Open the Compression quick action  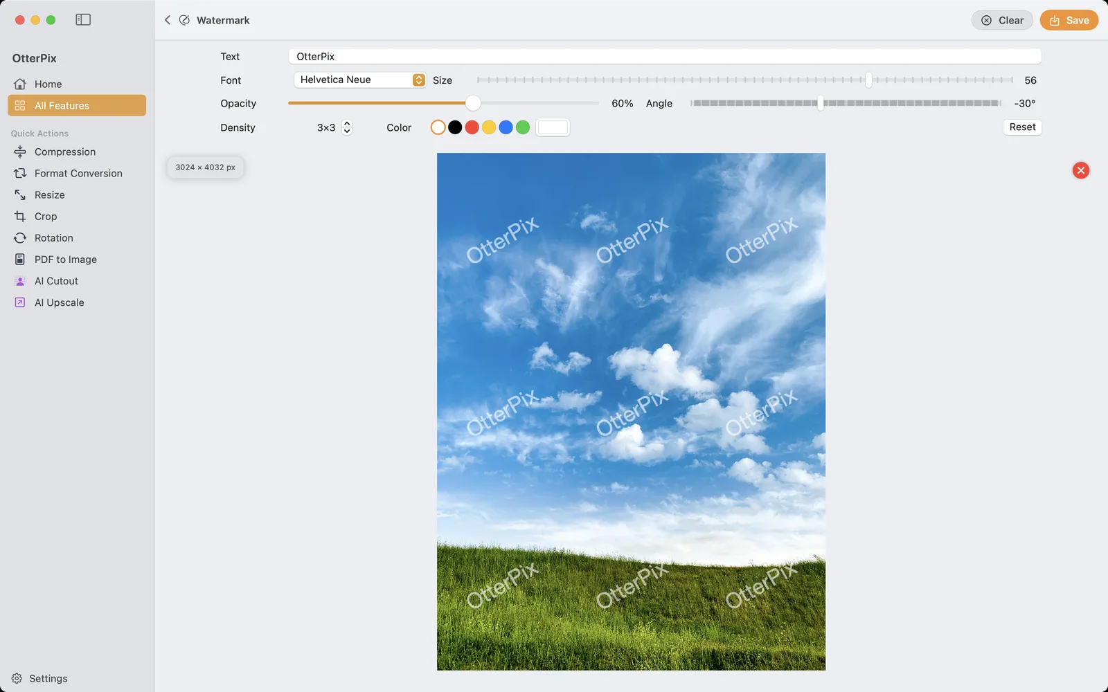pyautogui.click(x=77, y=152)
